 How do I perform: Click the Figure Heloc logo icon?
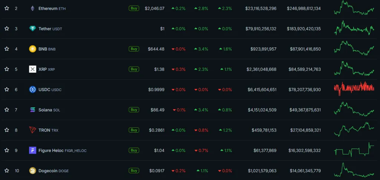[32, 150]
